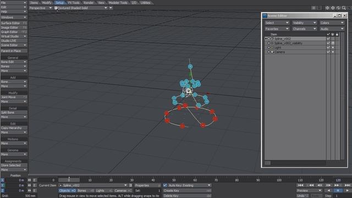This screenshot has width=352, height=198.
Task: Click X position arrows icon
Action: 29,180
